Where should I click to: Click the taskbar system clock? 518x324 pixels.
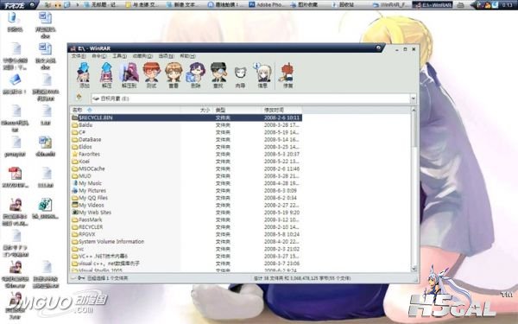pyautogui.click(x=507, y=4)
